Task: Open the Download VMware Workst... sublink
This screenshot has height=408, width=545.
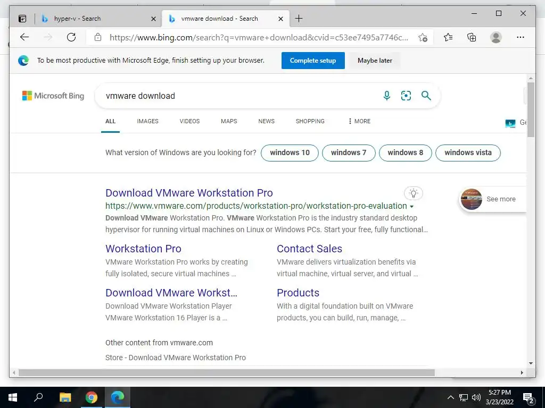Action: tap(171, 293)
